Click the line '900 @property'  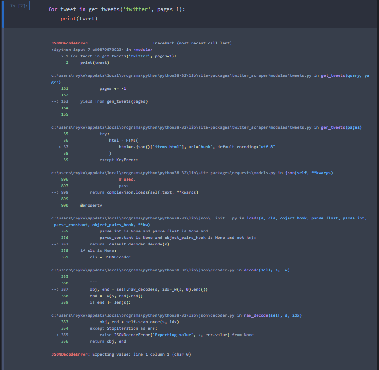(x=82, y=206)
